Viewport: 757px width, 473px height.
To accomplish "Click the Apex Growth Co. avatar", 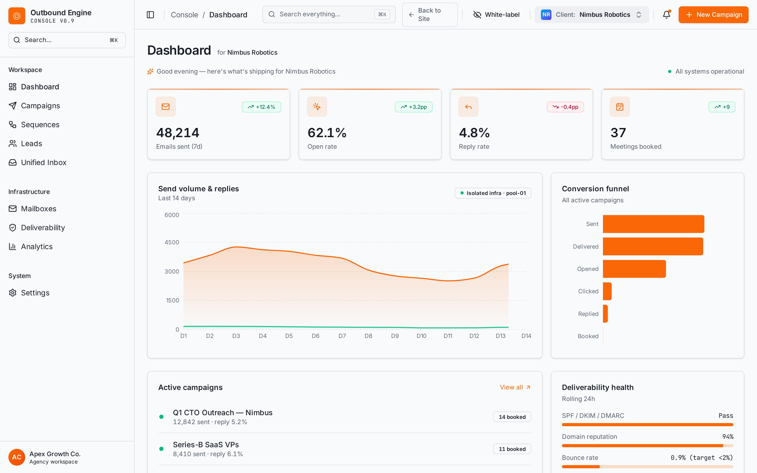I will (17, 457).
